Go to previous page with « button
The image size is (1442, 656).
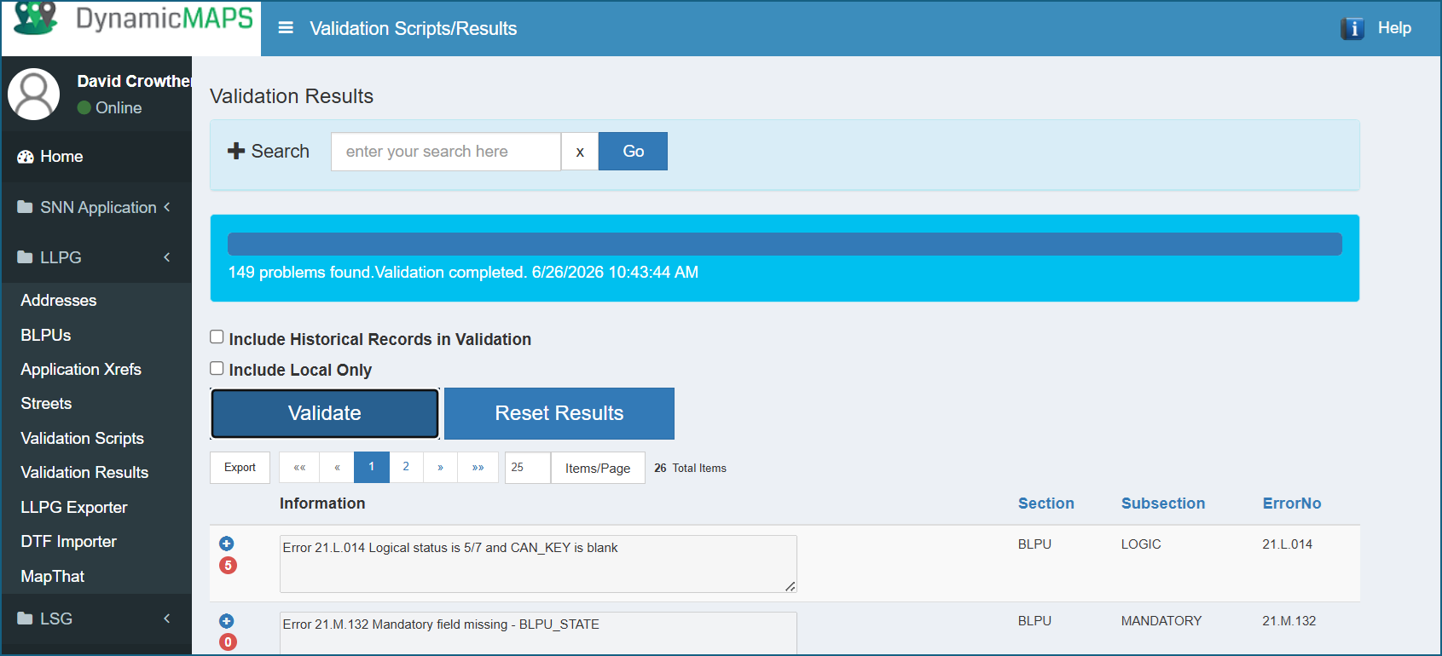coord(337,467)
